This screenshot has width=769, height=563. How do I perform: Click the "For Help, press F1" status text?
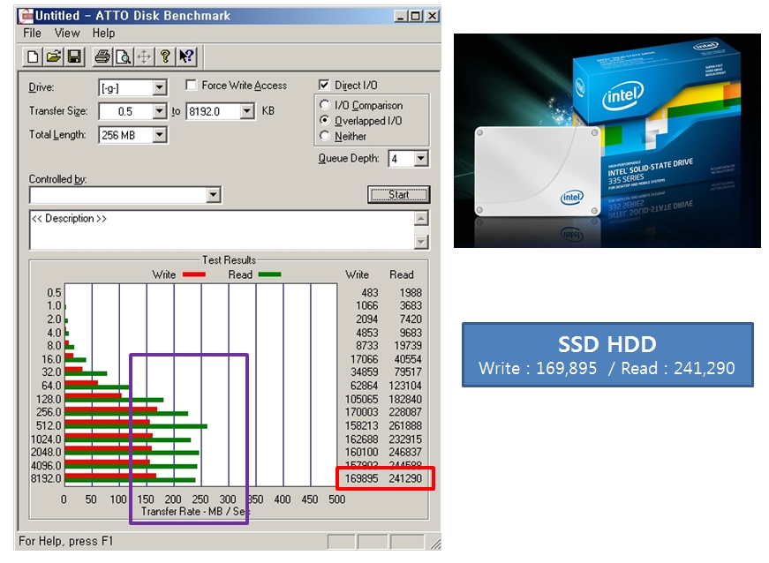65,541
